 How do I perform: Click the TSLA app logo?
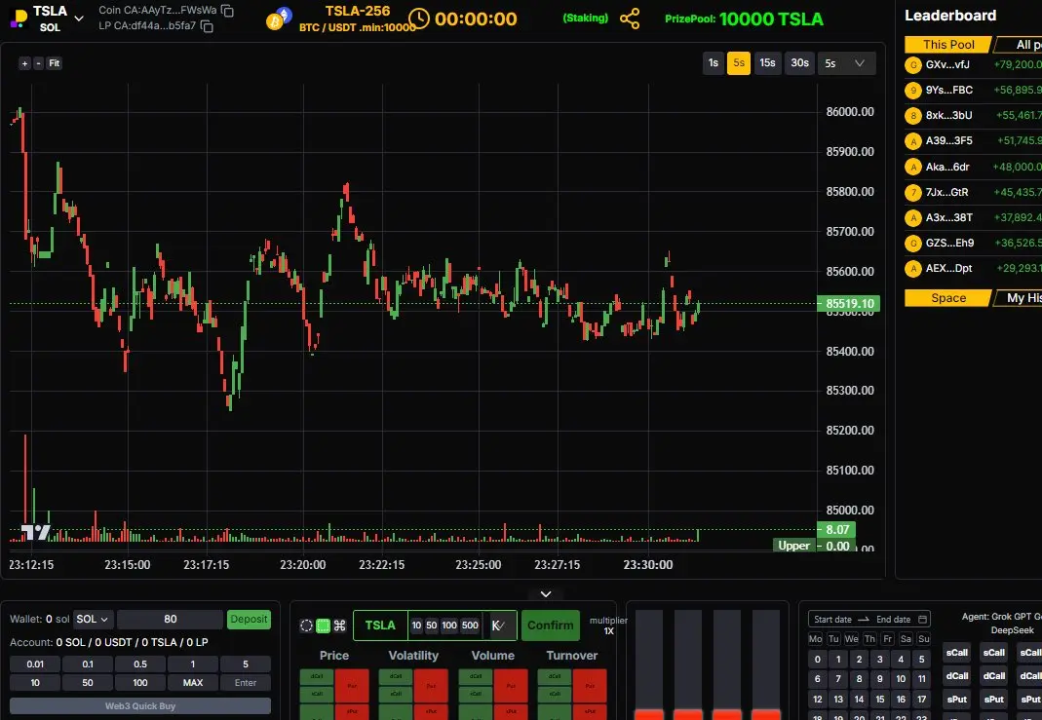tap(19, 18)
